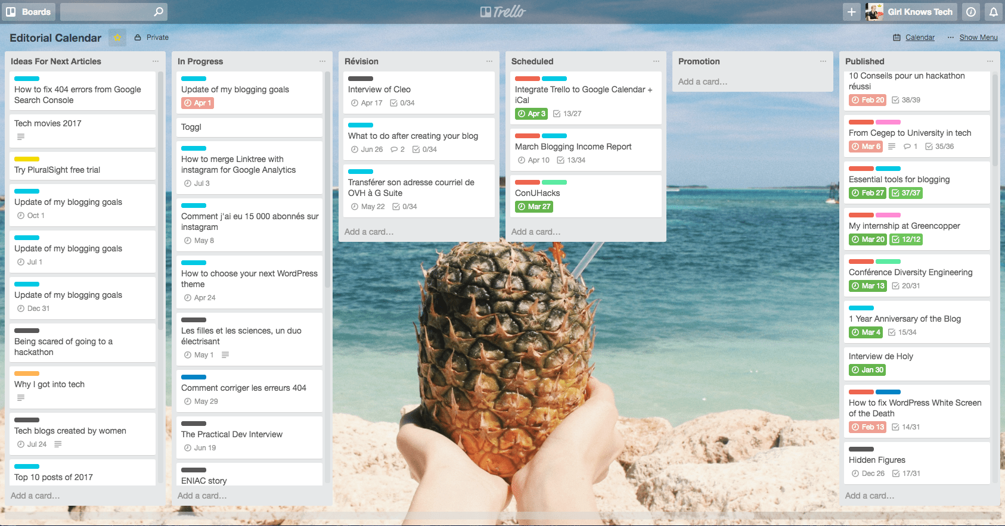Click red Feb 13 badge on WordPress White Screen
This screenshot has width=1005, height=526.
coord(867,427)
